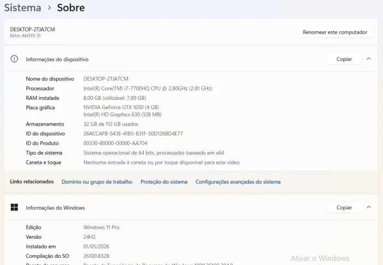The width and height of the screenshot is (383, 265).
Task: Click Renomear este computador button
Action: pyautogui.click(x=335, y=32)
